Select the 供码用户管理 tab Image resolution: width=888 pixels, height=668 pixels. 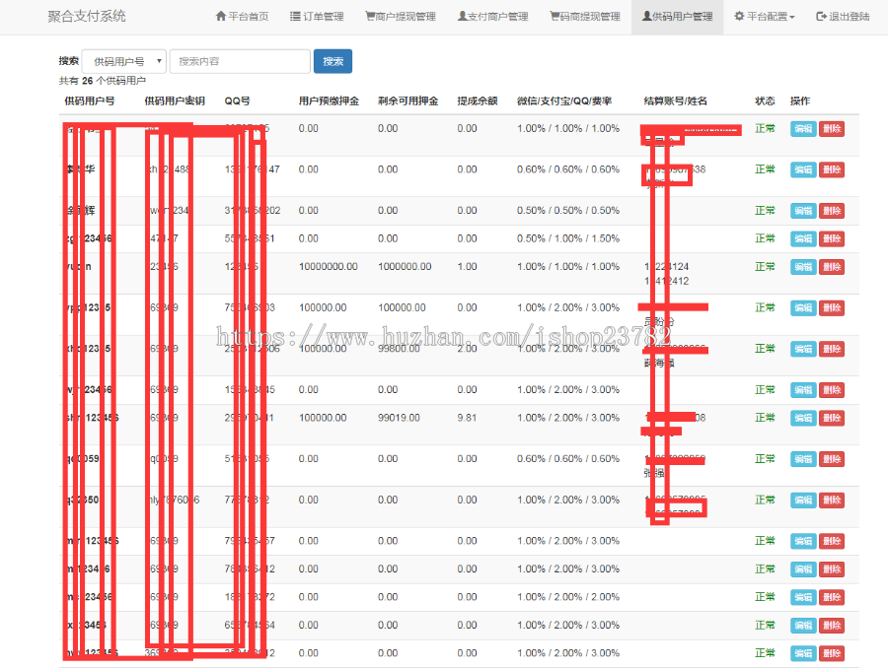[677, 17]
